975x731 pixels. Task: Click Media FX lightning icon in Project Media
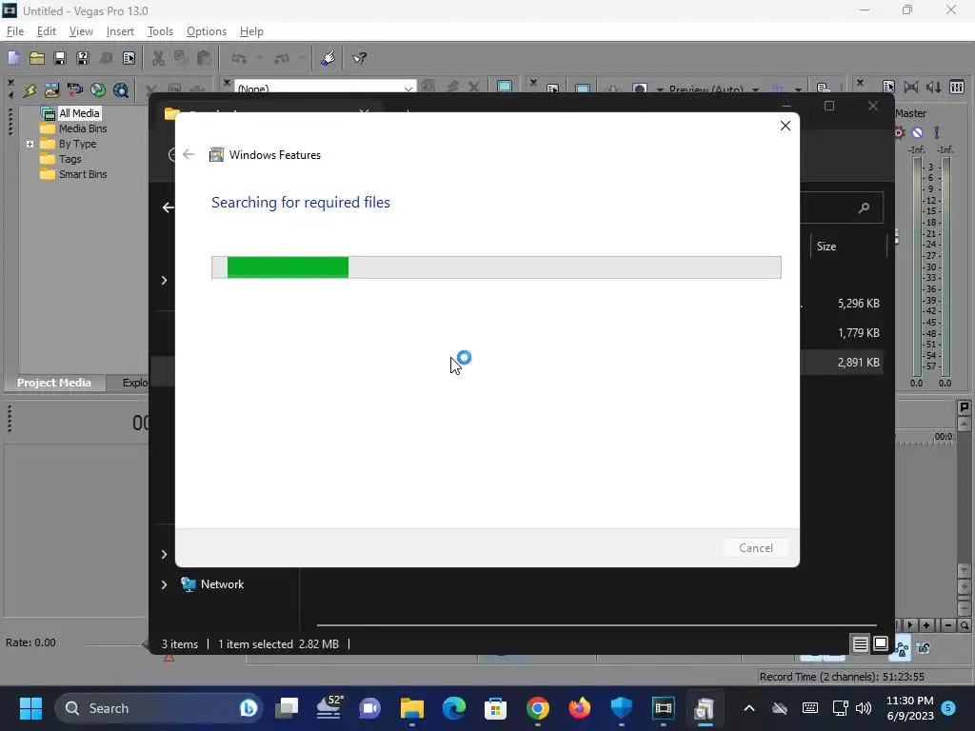click(30, 90)
